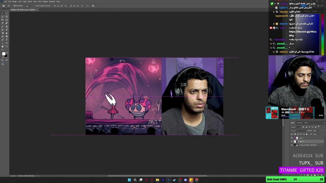
Task: Open Steam from the taskbar
Action: 174,180
